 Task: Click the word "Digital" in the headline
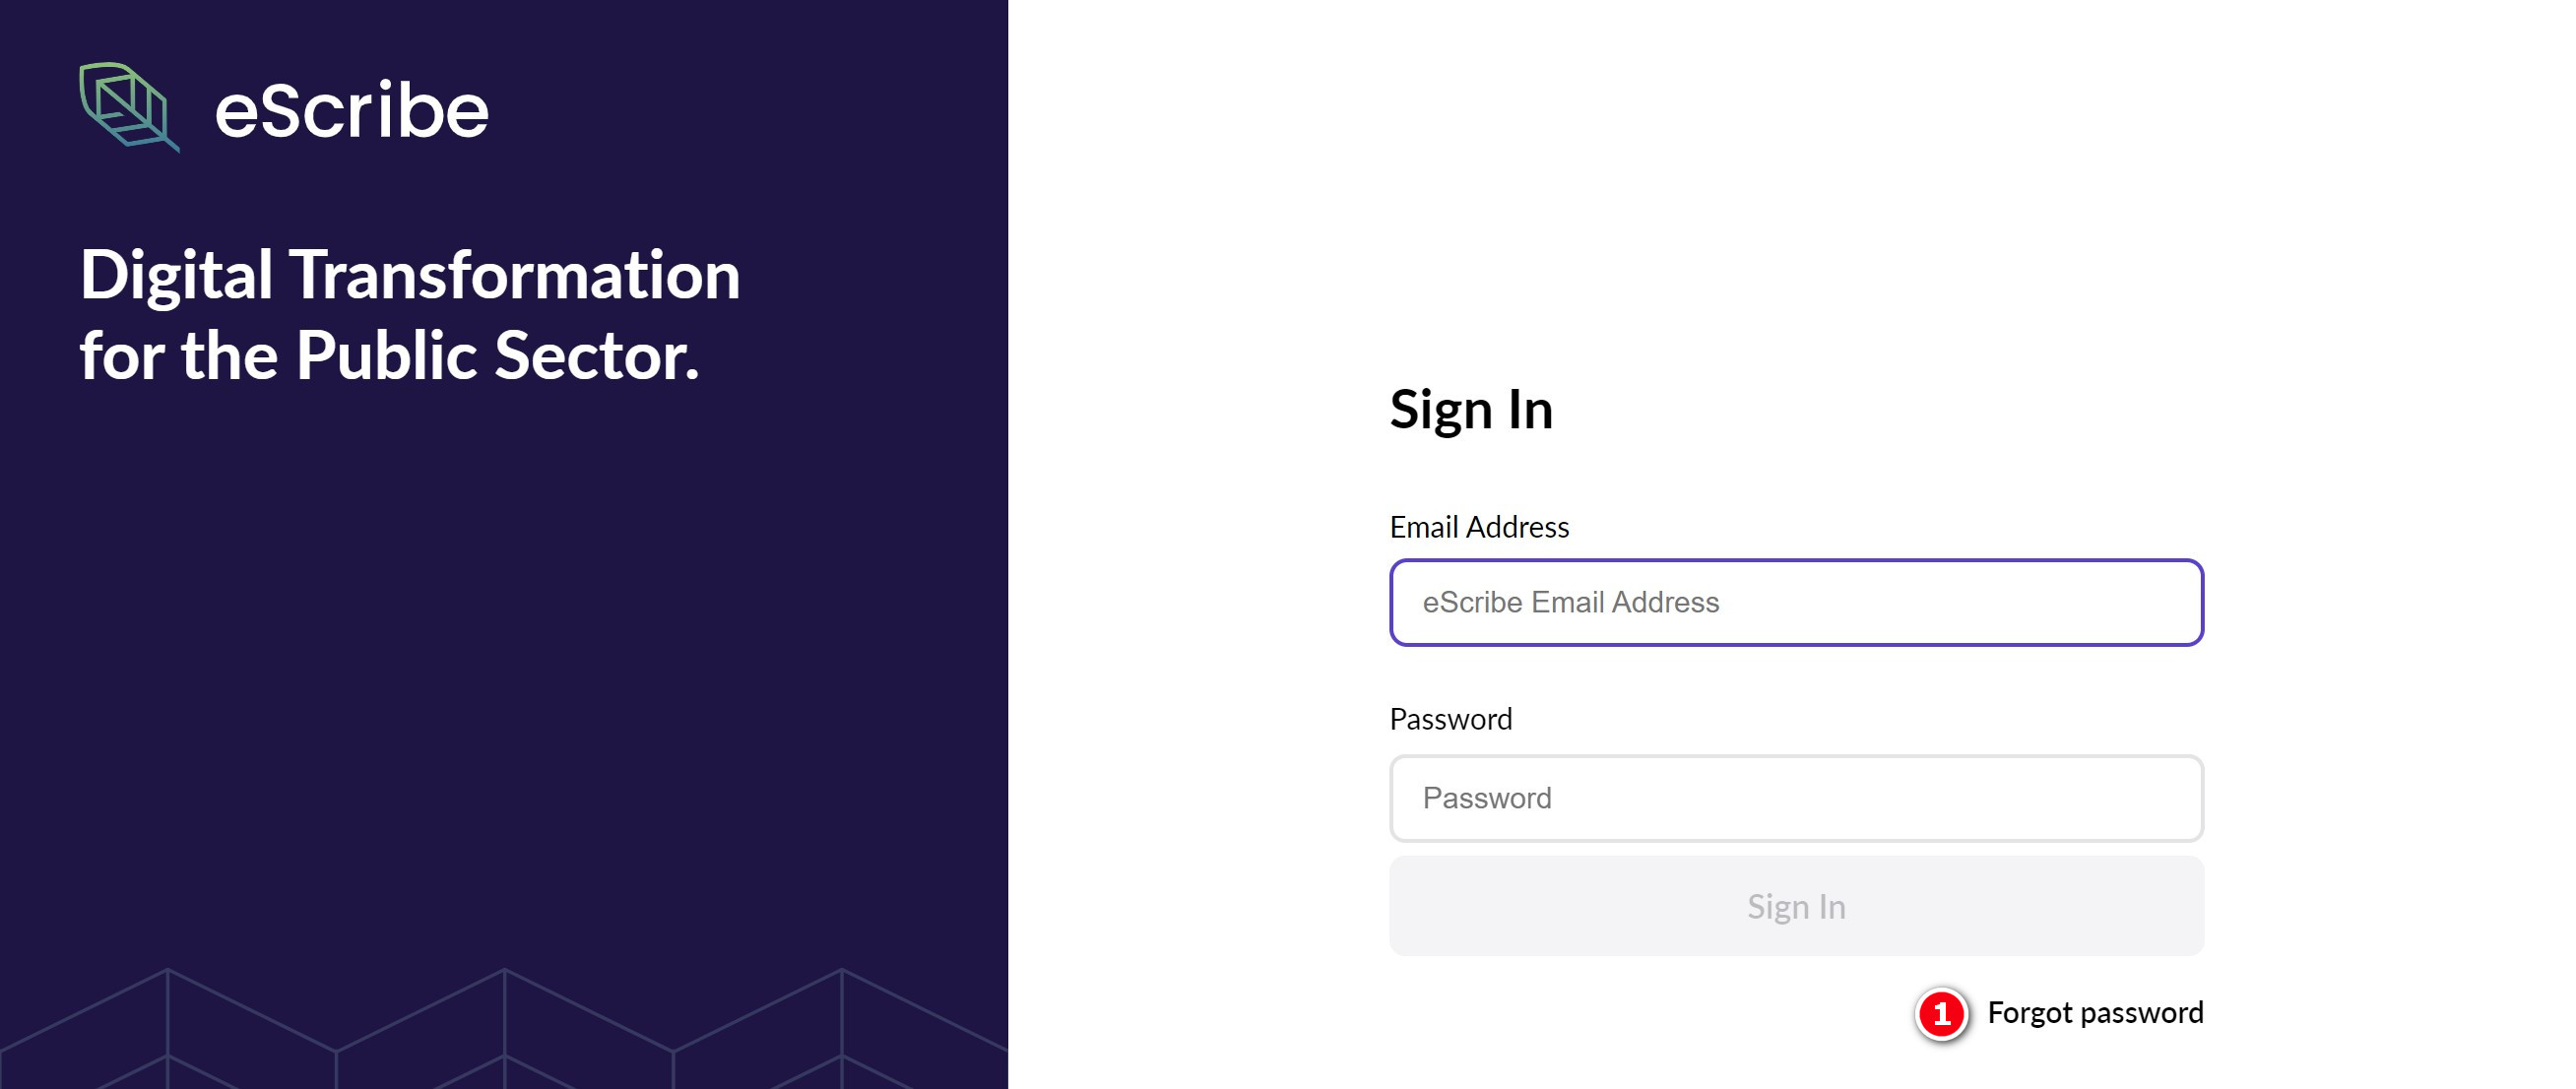tap(176, 275)
